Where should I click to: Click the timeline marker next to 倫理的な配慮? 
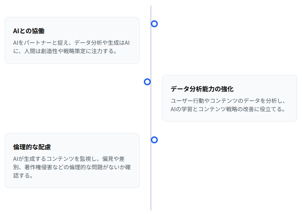tap(154, 140)
